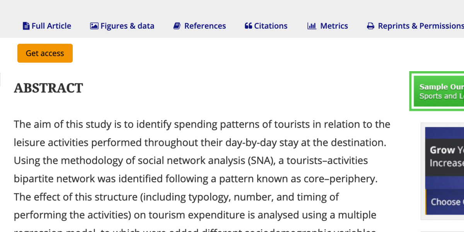Go to the References tab

tap(200, 26)
